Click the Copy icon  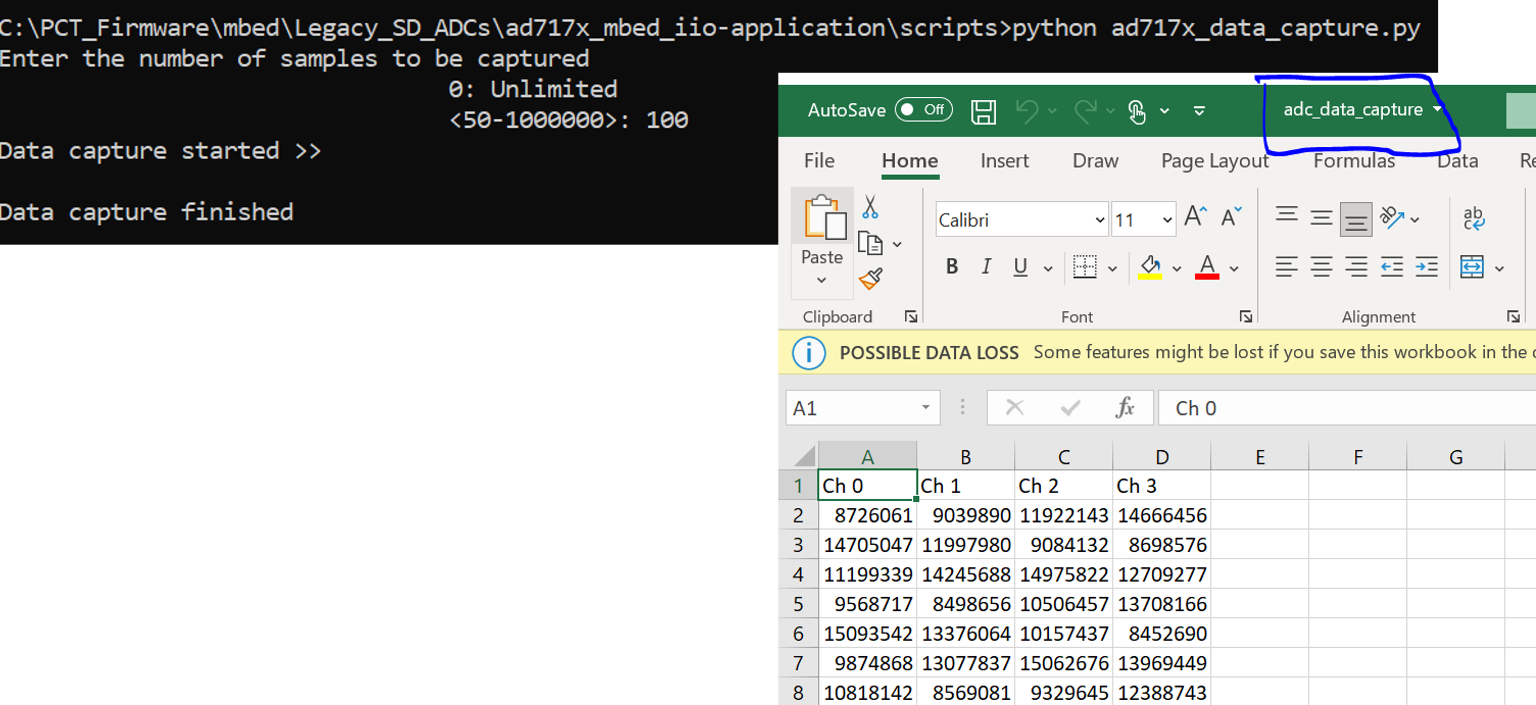pyautogui.click(x=870, y=243)
